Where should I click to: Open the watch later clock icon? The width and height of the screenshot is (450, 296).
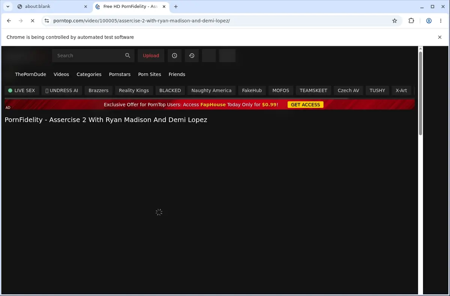(x=174, y=55)
